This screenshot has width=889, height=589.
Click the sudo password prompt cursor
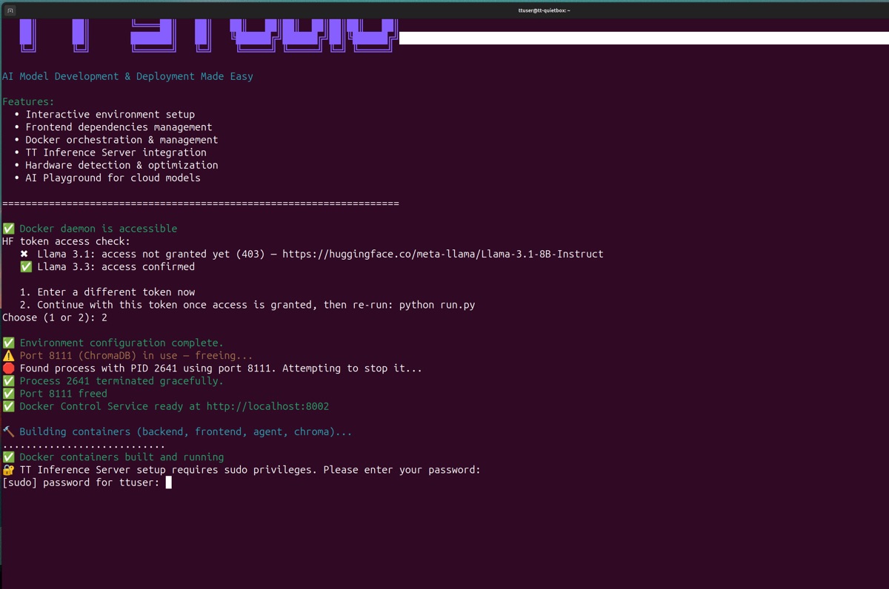pos(169,482)
